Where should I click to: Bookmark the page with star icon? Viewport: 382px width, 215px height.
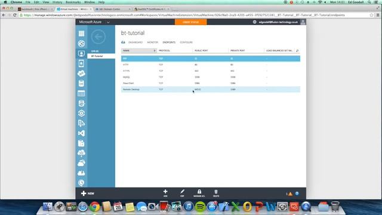point(371,15)
